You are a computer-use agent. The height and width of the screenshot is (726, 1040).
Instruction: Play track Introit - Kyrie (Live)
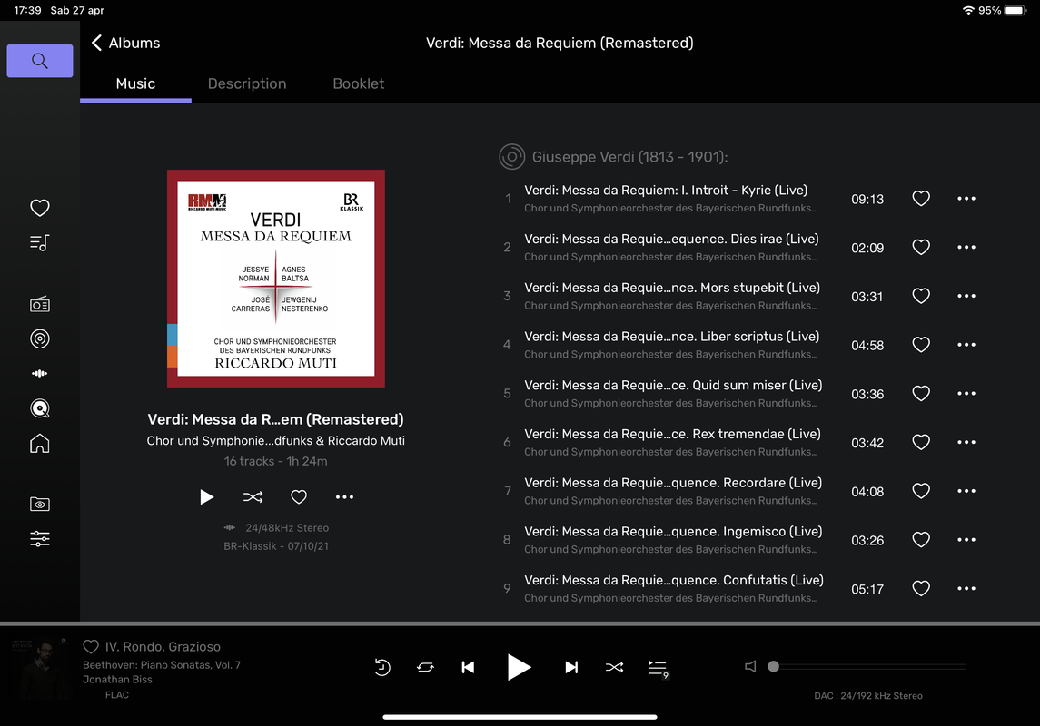click(x=666, y=191)
